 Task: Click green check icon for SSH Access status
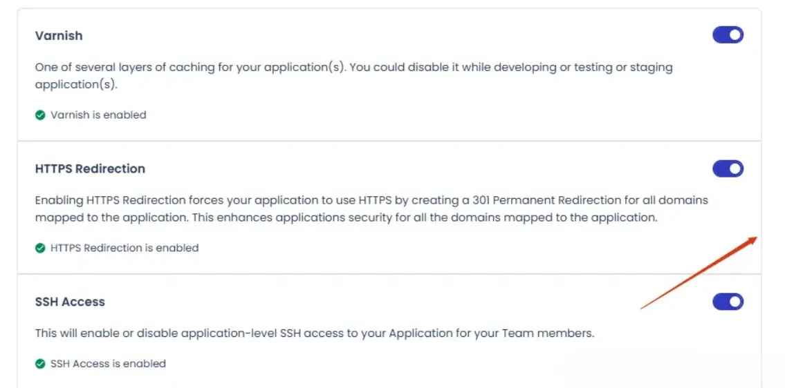point(40,364)
